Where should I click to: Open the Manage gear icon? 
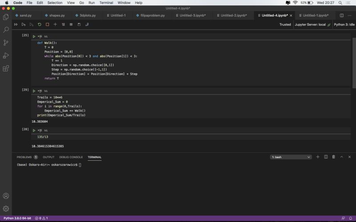[x=6, y=208]
